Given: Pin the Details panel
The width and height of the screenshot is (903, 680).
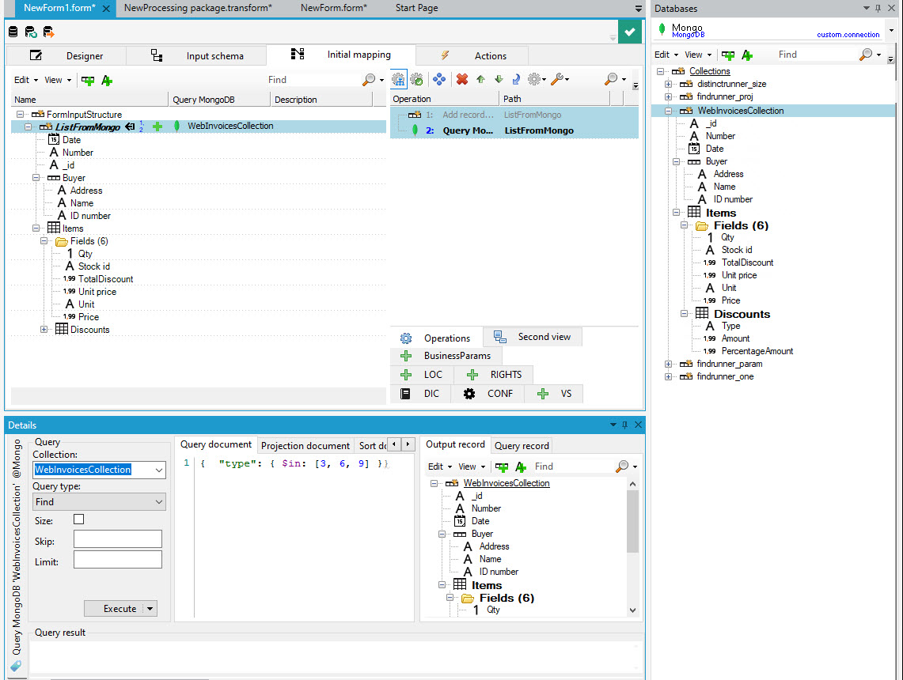Looking at the screenshot, I should point(625,425).
